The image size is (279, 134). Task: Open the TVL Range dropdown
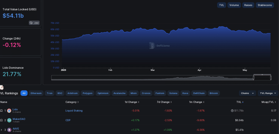[x=268, y=93]
